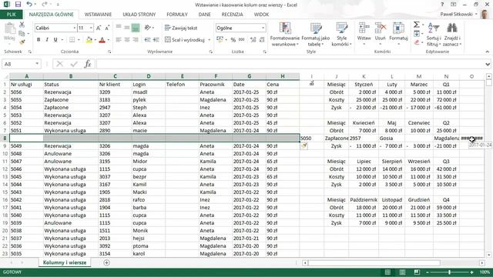Click the accounting currency format icon
The height and width of the screenshot is (277, 493).
[220, 40]
